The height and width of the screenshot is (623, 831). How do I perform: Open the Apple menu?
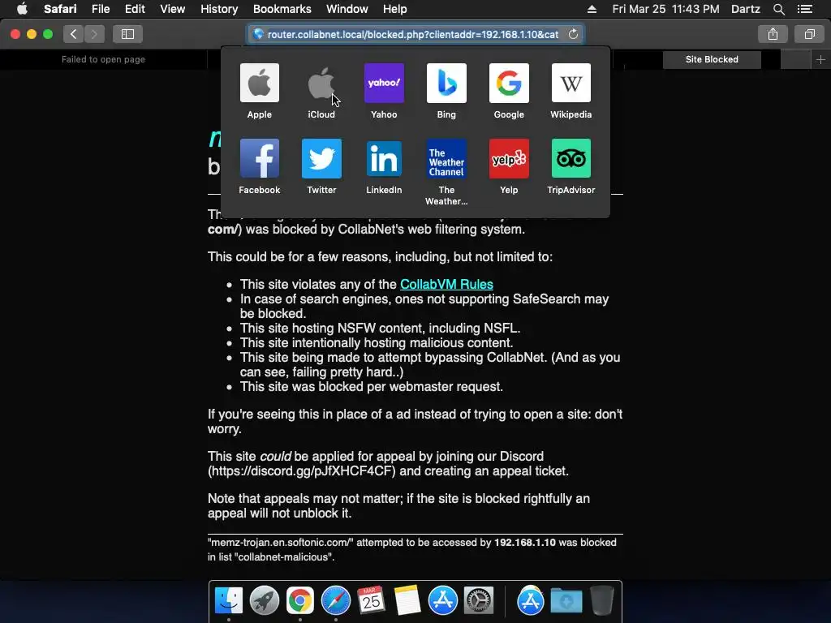pos(22,9)
